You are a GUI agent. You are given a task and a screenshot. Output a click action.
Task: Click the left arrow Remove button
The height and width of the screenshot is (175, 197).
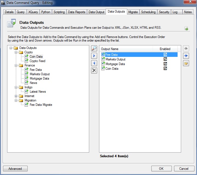(94, 63)
